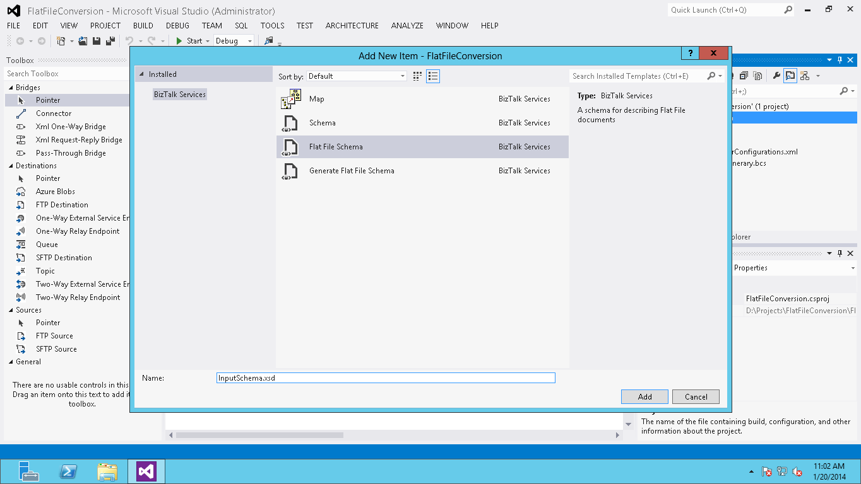Open File Explorer from the taskbar

coord(107,471)
